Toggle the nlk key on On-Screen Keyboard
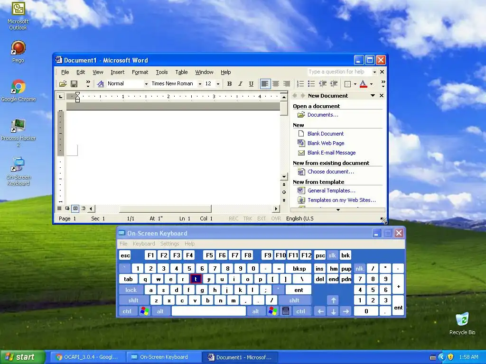Image resolution: width=486 pixels, height=364 pixels. pyautogui.click(x=360, y=269)
